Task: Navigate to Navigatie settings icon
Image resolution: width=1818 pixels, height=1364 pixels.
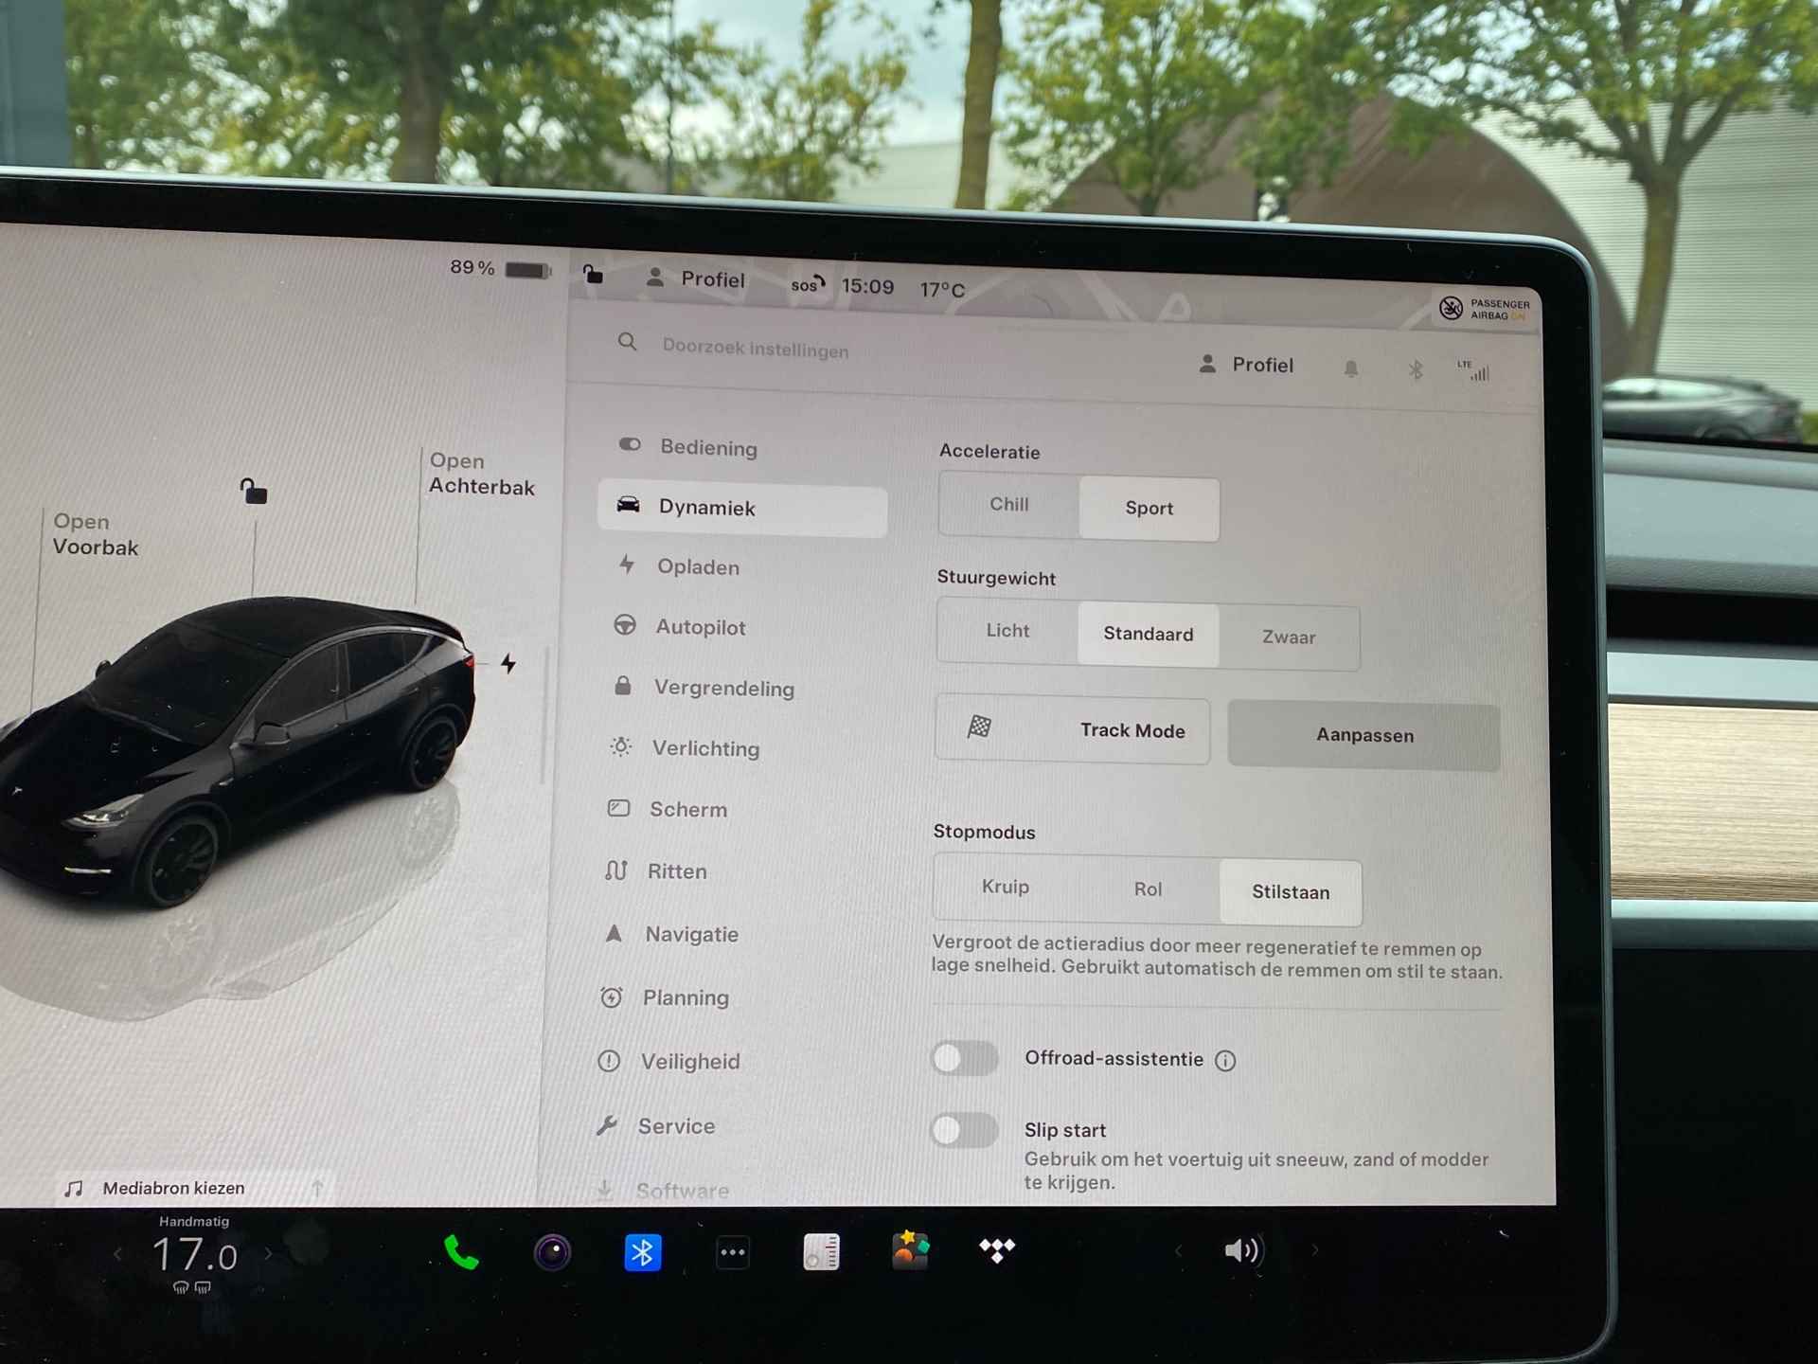Action: tap(626, 931)
